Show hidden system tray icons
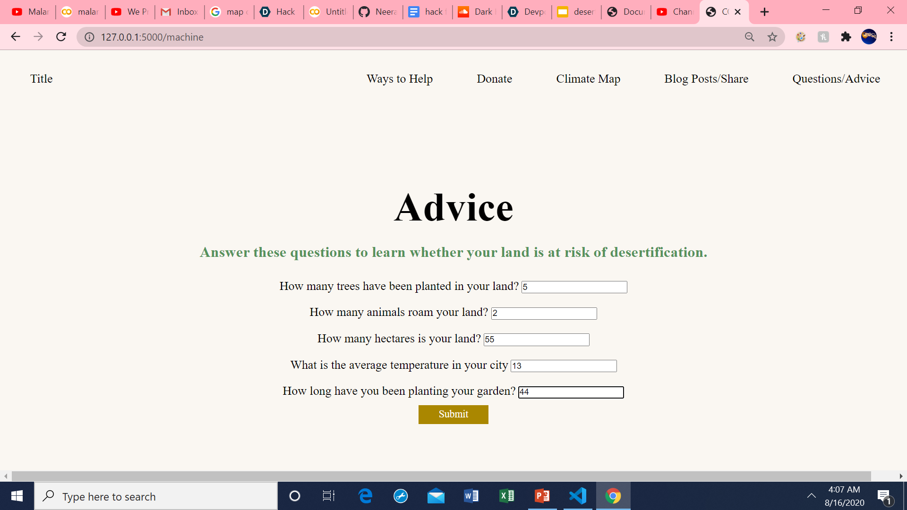The image size is (907, 510). pyautogui.click(x=811, y=496)
